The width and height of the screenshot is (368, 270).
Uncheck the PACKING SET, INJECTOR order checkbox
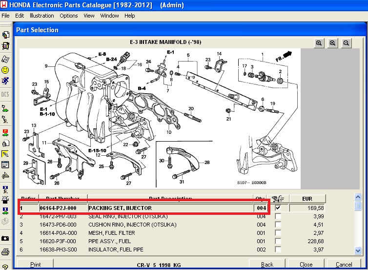[278, 208]
